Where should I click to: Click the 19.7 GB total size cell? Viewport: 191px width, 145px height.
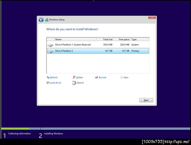pos(109,51)
